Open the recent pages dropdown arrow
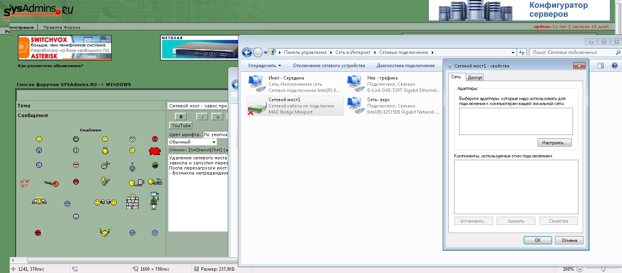Viewport: 622px width, 273px height. (266, 52)
